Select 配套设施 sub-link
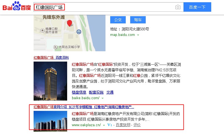224x134 pixels. pos(96,92)
